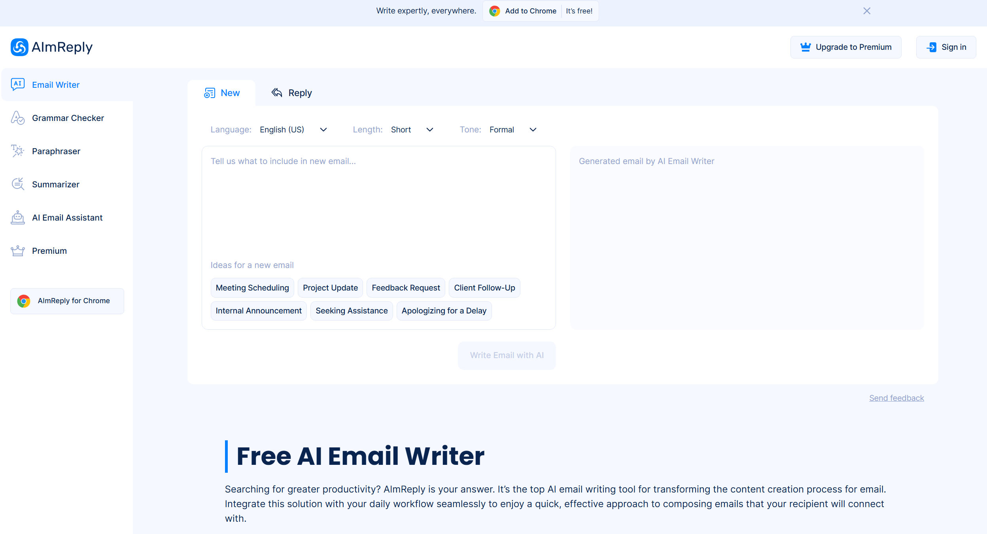
Task: Click AImReply for Chrome button
Action: (67, 301)
